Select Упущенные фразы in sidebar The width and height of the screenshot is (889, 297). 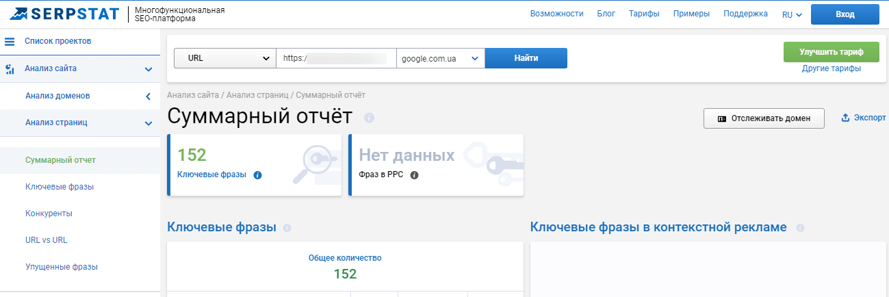[x=62, y=267]
